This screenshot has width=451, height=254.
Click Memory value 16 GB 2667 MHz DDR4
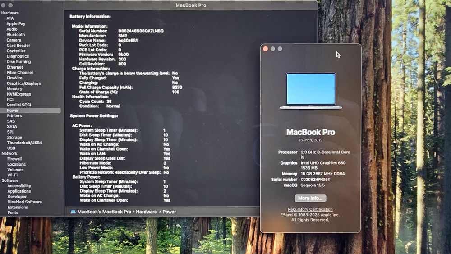tap(323, 174)
